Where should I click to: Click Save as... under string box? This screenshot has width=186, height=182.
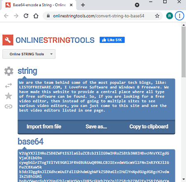(x=96, y=127)
